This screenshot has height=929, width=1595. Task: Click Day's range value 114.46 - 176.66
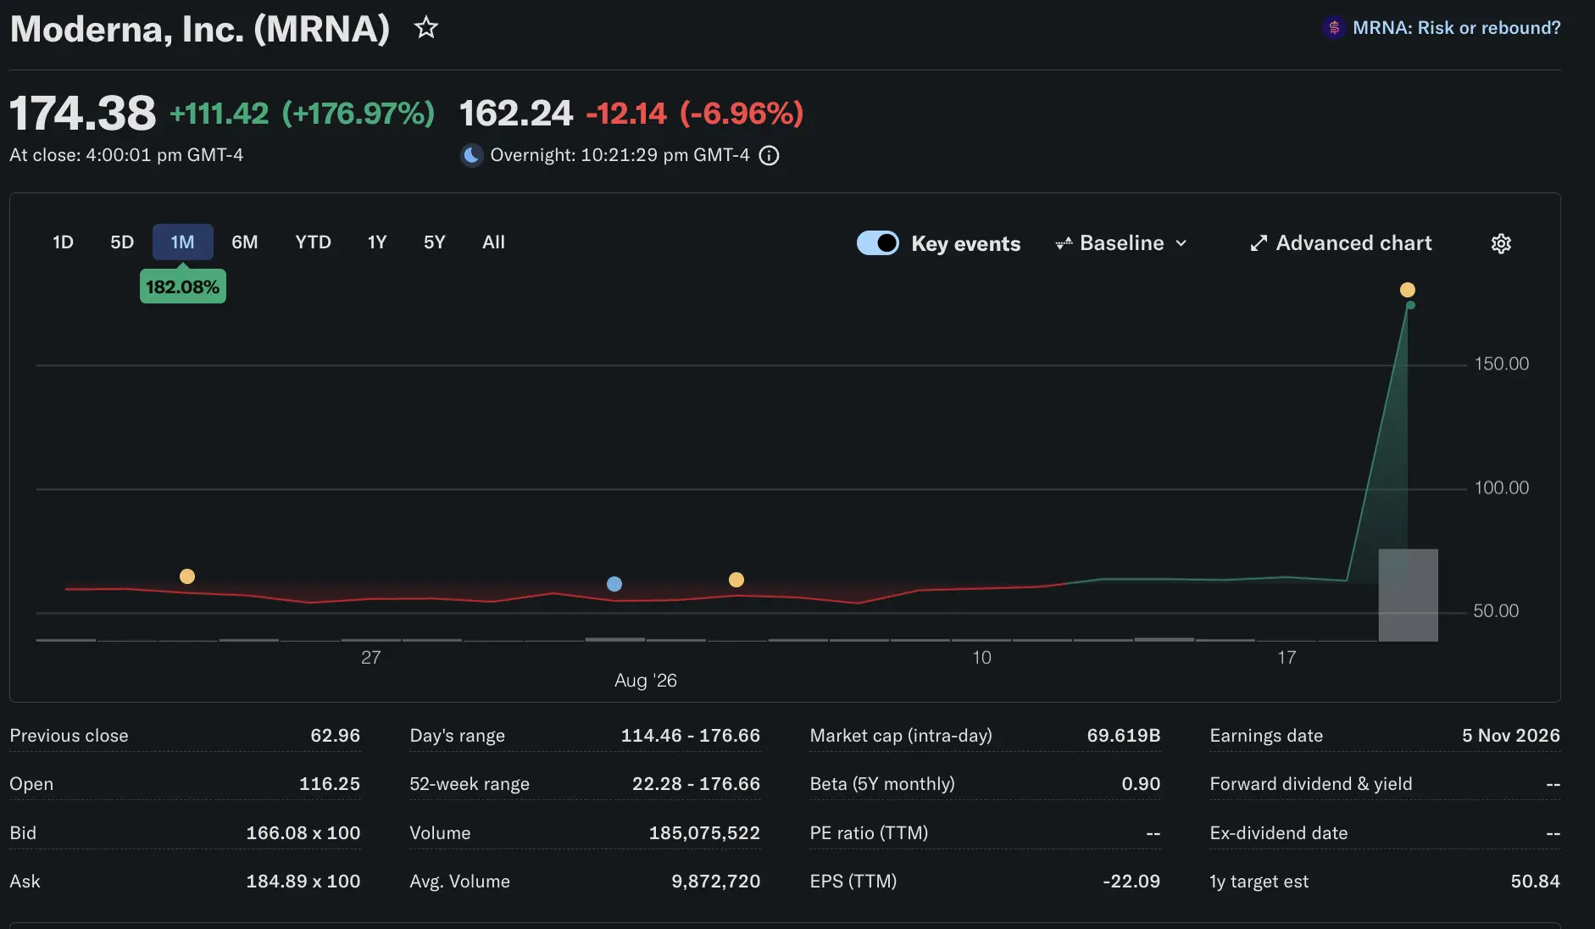[691, 736]
